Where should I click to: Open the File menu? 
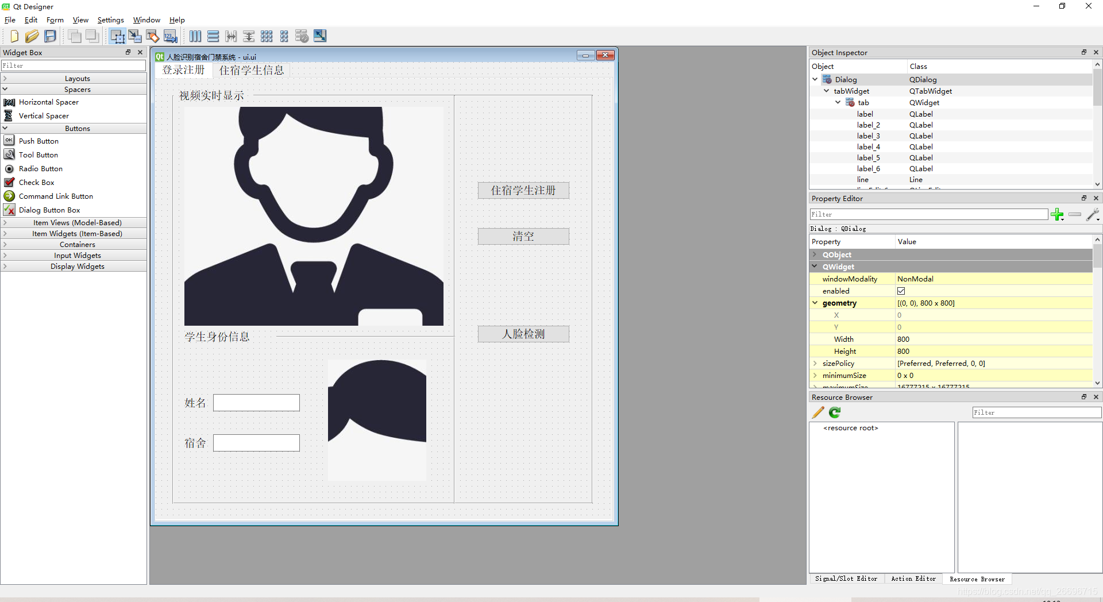[x=10, y=20]
